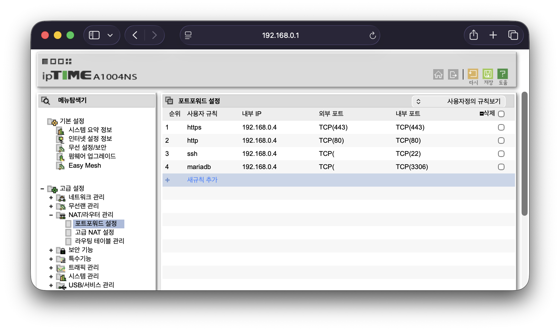Click Safari share icon
The width and height of the screenshot is (560, 331).
pyautogui.click(x=474, y=35)
